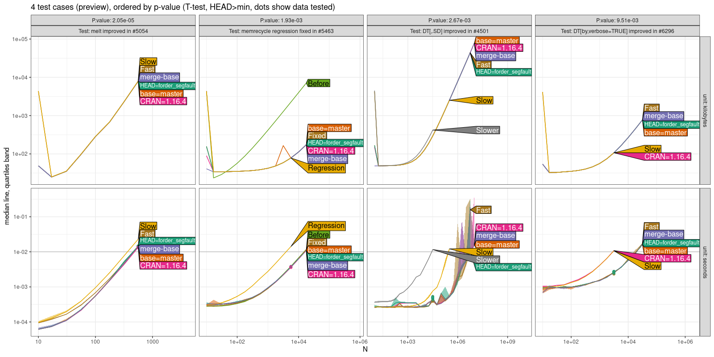
Task: Click the 'Slow' label in DT[,.SD] kilobytes panel
Action: tap(484, 100)
